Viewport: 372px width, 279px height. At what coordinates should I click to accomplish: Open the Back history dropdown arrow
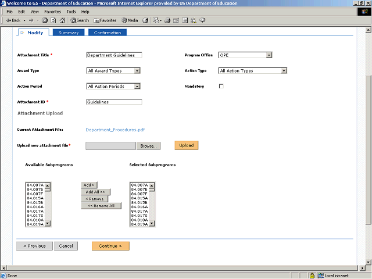[x=24, y=20]
